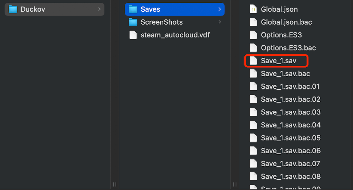353x190 pixels.
Task: Select Save_1.sav.bac.05 backup file
Action: (291, 138)
